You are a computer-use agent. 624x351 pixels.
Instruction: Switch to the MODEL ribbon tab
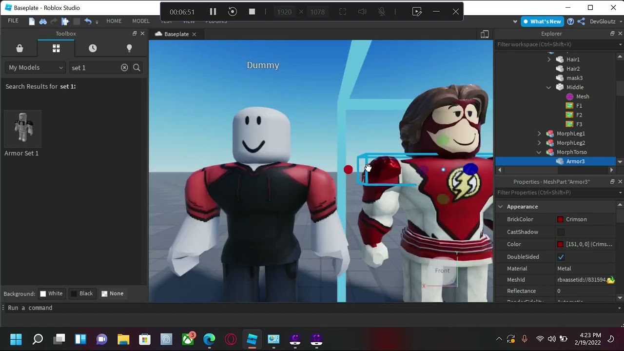tap(141, 21)
